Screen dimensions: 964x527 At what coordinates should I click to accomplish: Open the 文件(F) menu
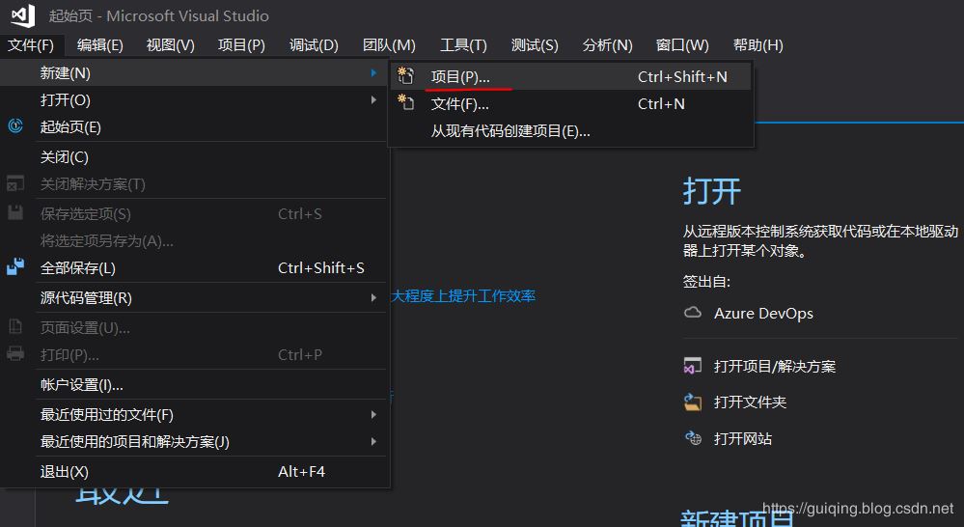tap(31, 45)
